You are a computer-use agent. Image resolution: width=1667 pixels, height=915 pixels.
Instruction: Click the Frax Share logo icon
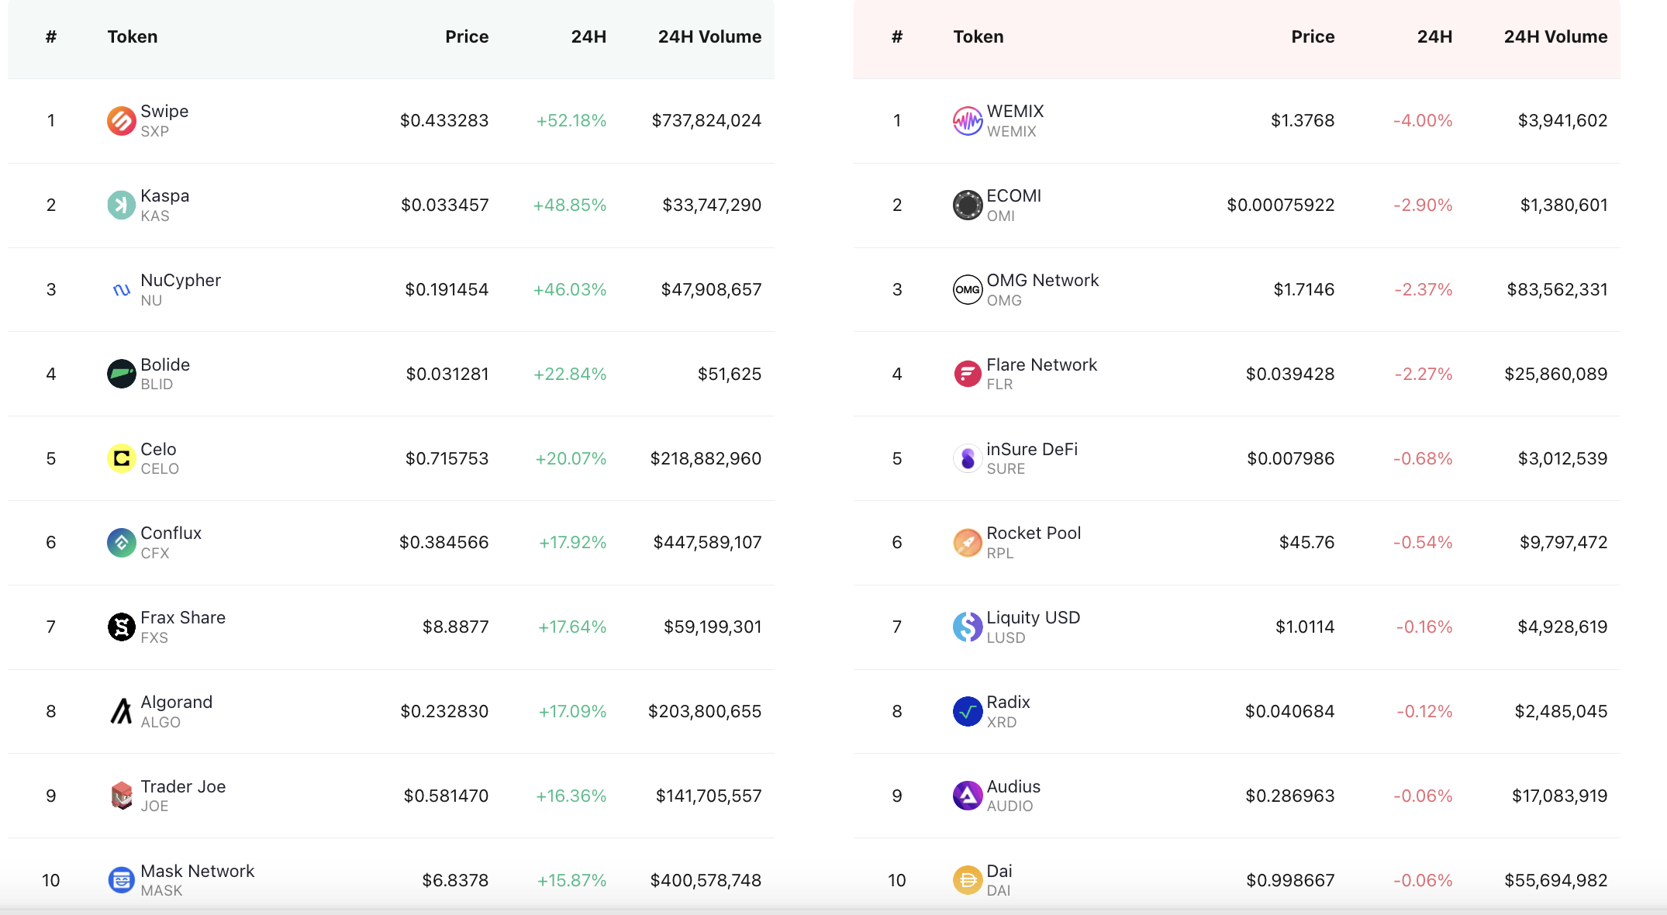point(121,627)
